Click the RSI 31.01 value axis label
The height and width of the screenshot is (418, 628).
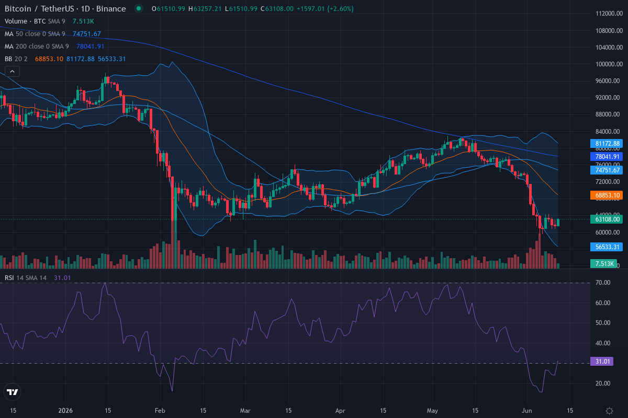point(602,361)
